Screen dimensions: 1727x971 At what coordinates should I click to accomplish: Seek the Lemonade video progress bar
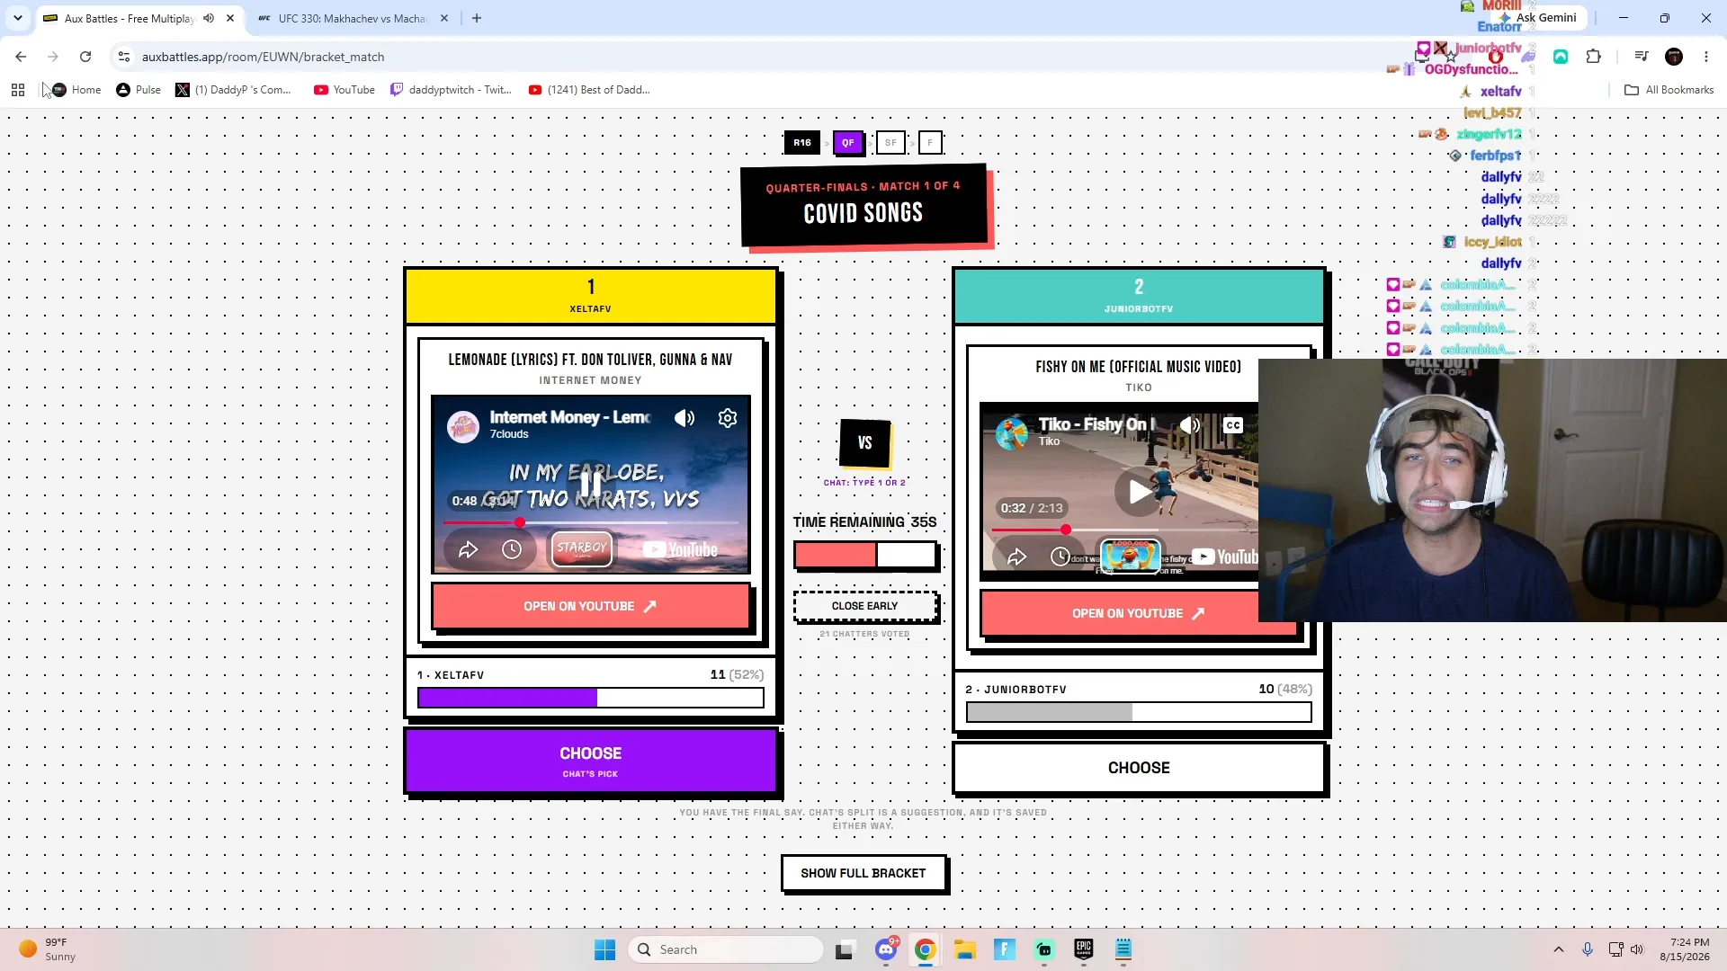(x=590, y=522)
